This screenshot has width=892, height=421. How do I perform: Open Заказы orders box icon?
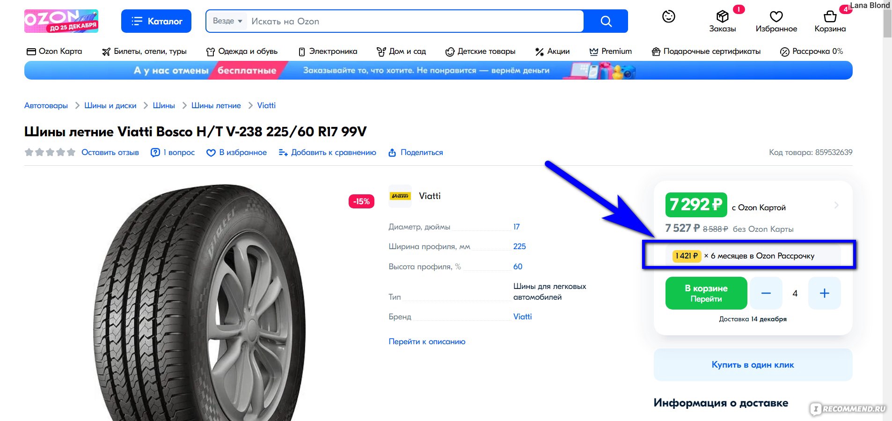[723, 21]
